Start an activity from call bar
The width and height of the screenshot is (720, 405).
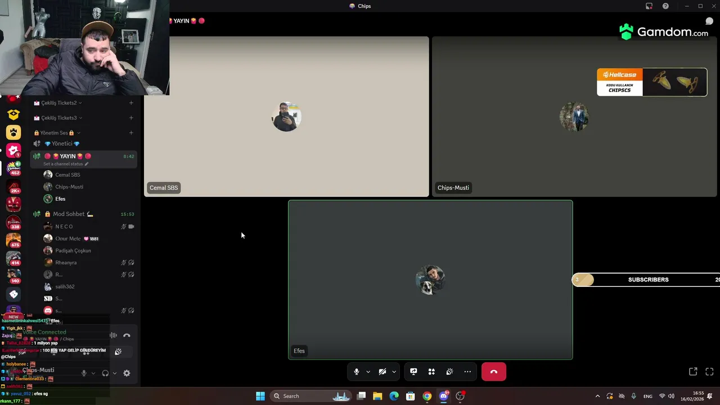pyautogui.click(x=431, y=372)
